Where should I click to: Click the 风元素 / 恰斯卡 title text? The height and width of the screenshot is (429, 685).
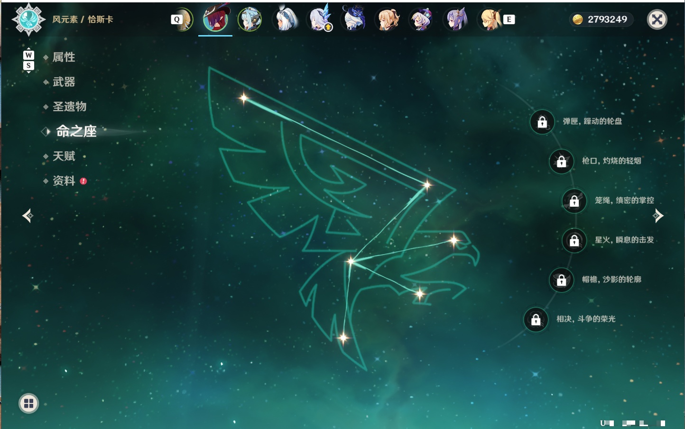[83, 19]
